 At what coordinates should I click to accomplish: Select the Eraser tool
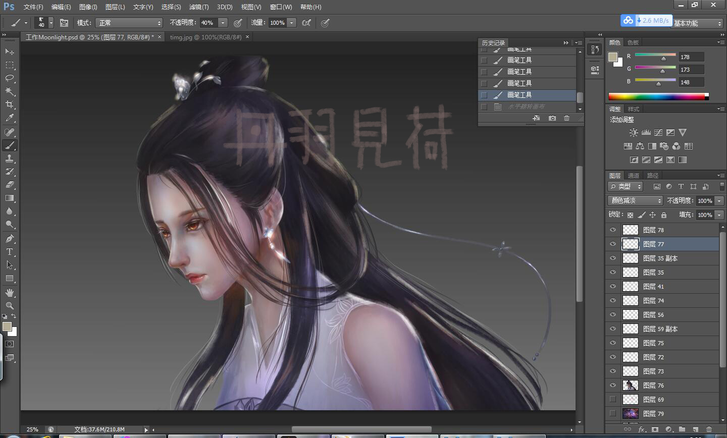(x=10, y=185)
